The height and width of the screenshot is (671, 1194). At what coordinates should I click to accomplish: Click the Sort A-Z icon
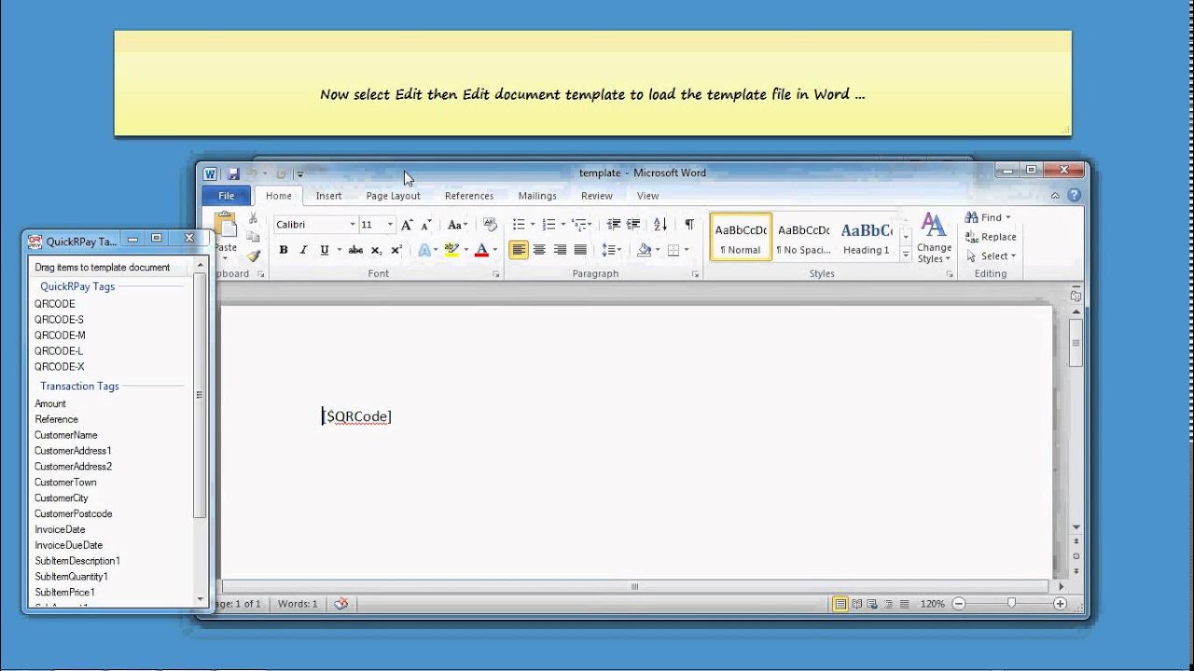pos(660,225)
